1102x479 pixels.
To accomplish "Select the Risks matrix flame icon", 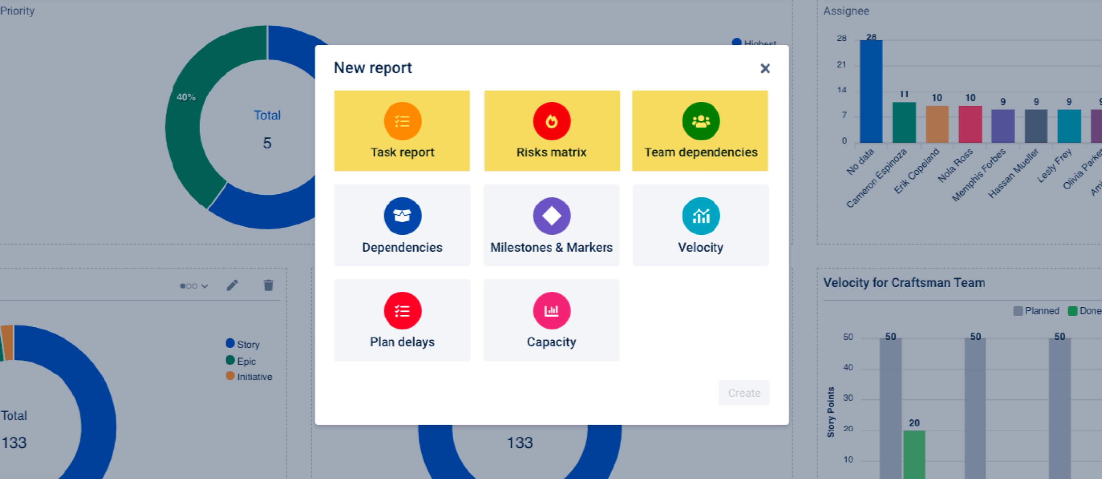I will (x=551, y=121).
